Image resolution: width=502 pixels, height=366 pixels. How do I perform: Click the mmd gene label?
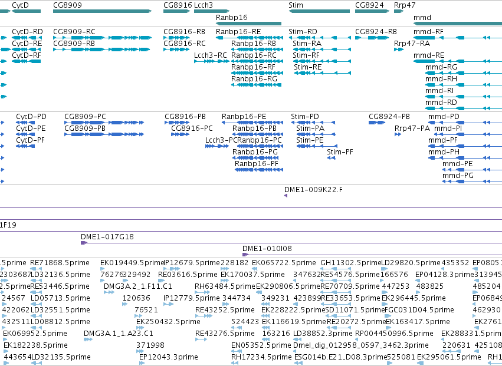point(422,17)
